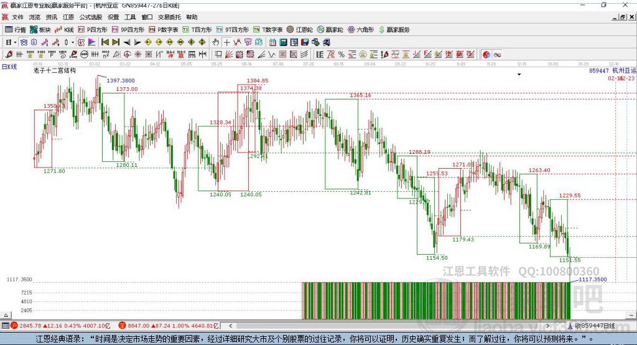637x345 pixels.
Task: Open the 资讯 menu
Action: tap(51, 17)
